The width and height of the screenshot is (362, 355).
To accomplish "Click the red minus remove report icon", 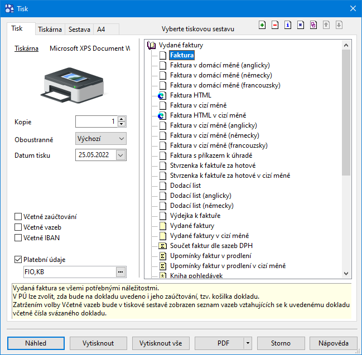I will 275,25.
